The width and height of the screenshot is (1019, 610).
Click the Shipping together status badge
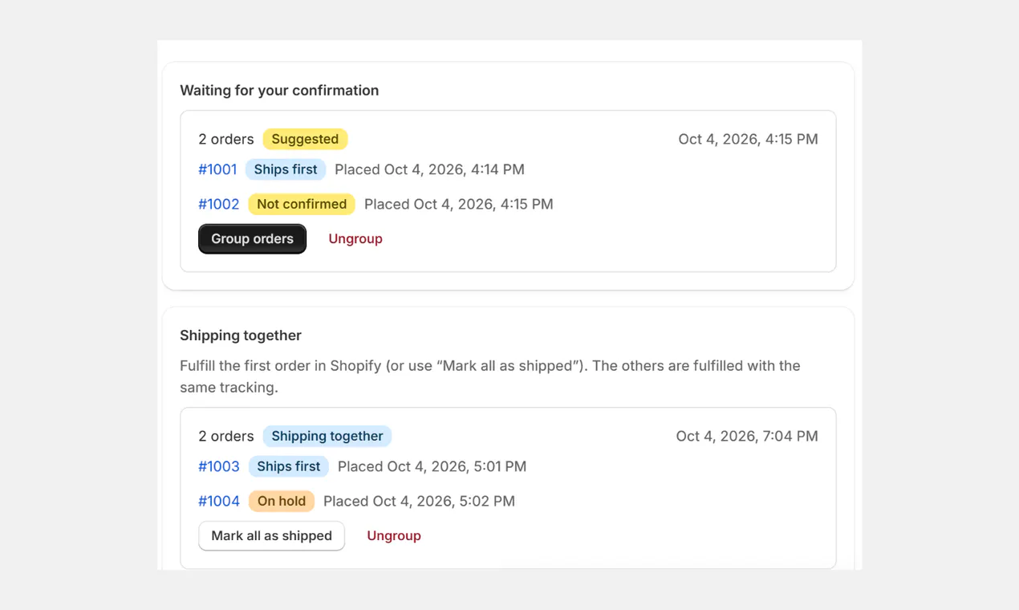327,436
